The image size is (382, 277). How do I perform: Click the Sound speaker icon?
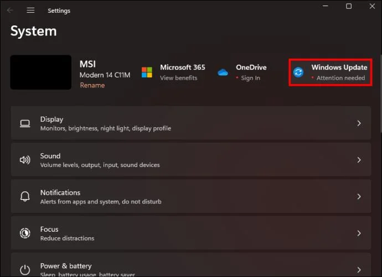[x=25, y=160]
